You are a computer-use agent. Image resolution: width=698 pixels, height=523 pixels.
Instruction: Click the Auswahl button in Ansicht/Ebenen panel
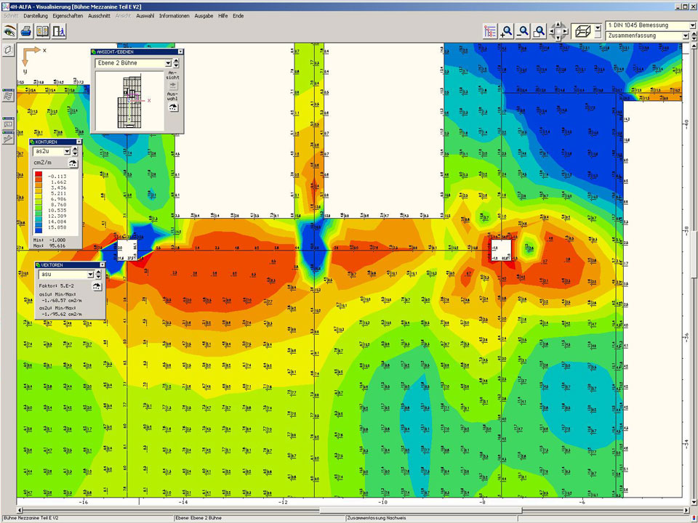point(172,106)
